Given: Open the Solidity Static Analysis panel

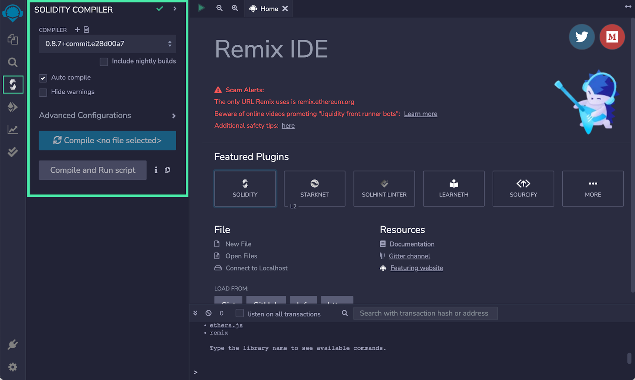Looking at the screenshot, I should point(13,129).
